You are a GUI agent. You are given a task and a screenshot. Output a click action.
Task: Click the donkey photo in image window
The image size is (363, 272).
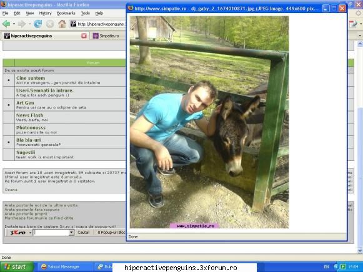[209, 122]
